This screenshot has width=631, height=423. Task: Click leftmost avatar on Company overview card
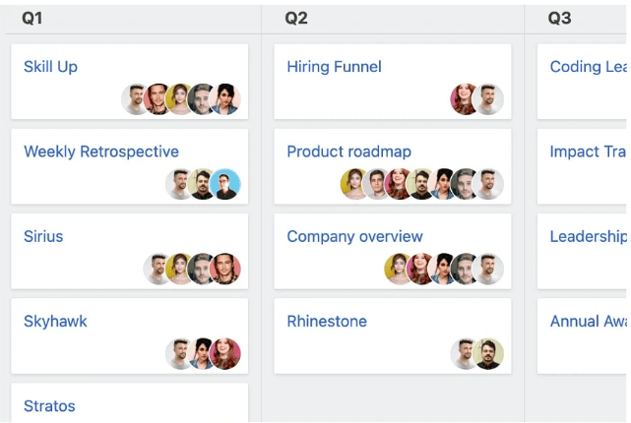tap(399, 269)
